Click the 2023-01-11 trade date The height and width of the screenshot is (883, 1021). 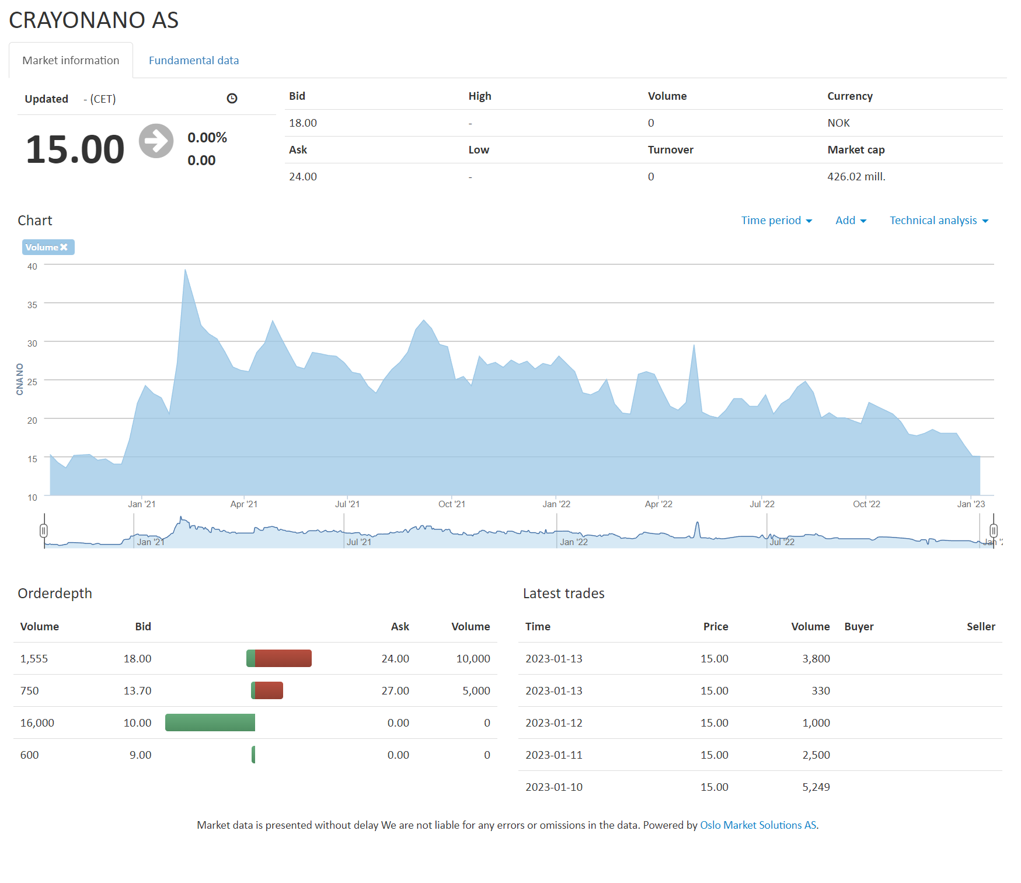[x=554, y=755]
